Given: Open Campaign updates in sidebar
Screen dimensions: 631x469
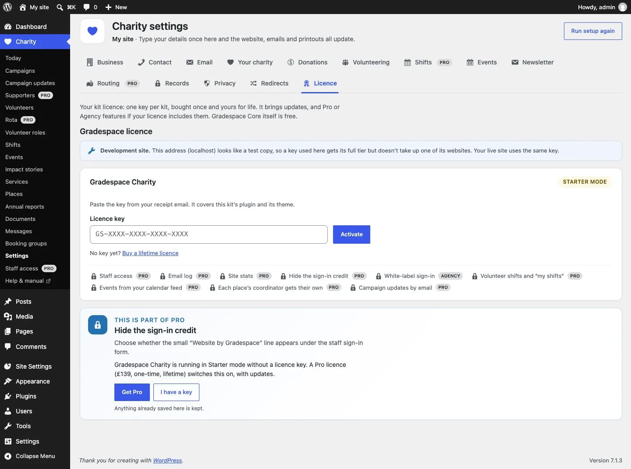Looking at the screenshot, I should tap(30, 83).
